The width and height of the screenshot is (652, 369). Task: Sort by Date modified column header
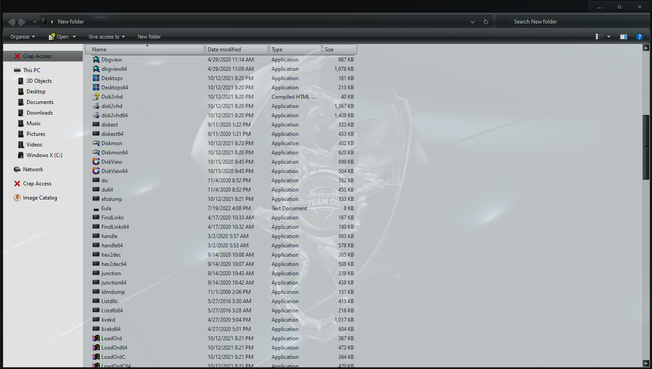(237, 50)
